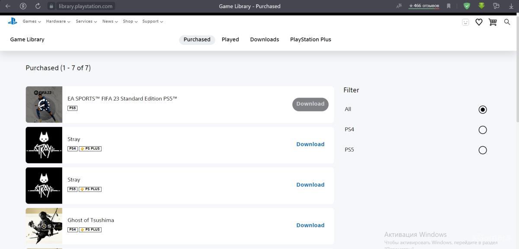Open the shopping cart
Screen dimensions: 519x249
click(x=493, y=22)
